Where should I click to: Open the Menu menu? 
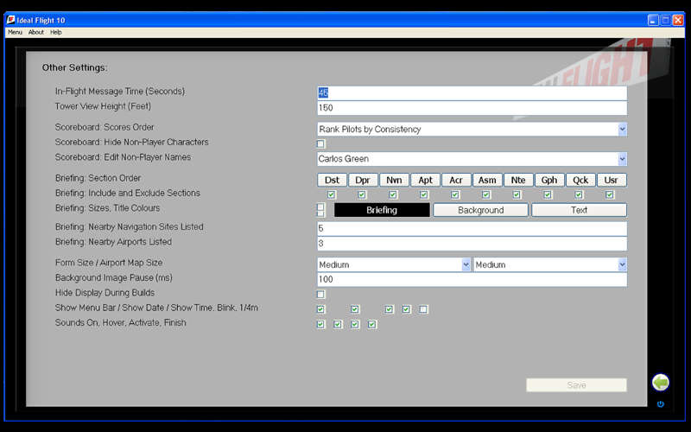click(x=15, y=32)
